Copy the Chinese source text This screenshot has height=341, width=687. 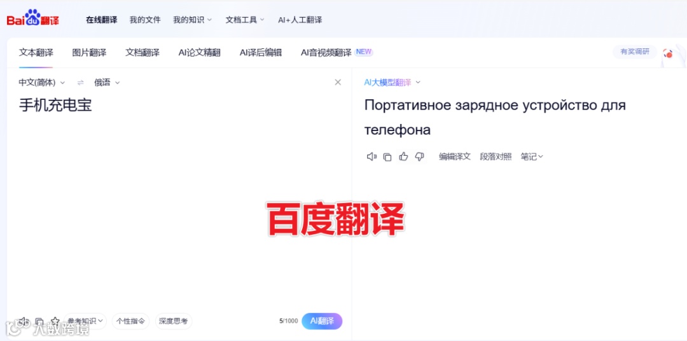tap(39, 321)
